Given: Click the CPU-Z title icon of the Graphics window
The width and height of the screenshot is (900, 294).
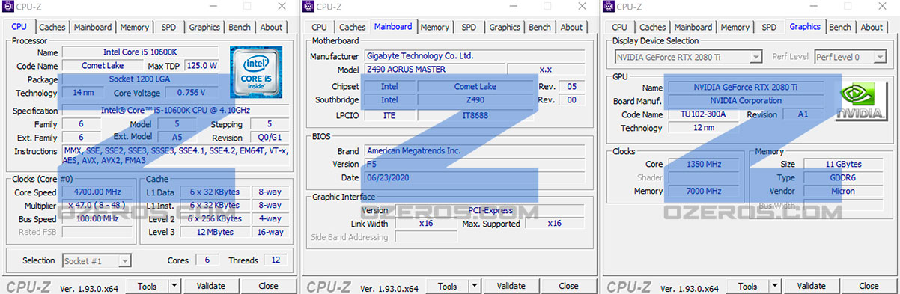Looking at the screenshot, I should tap(608, 7).
